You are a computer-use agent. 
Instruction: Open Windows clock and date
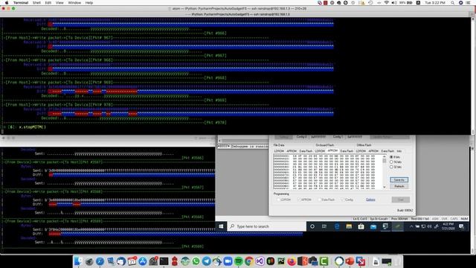point(448,226)
